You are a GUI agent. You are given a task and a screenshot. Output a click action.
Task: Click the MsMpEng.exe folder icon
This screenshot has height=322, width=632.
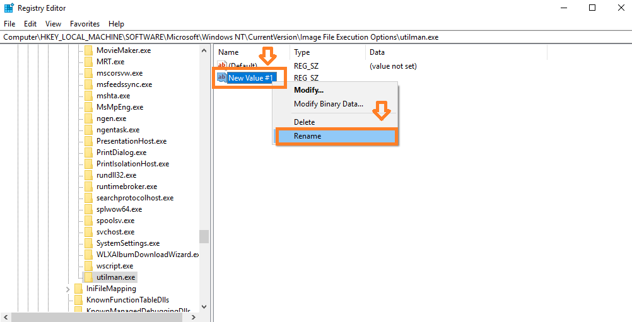click(88, 107)
